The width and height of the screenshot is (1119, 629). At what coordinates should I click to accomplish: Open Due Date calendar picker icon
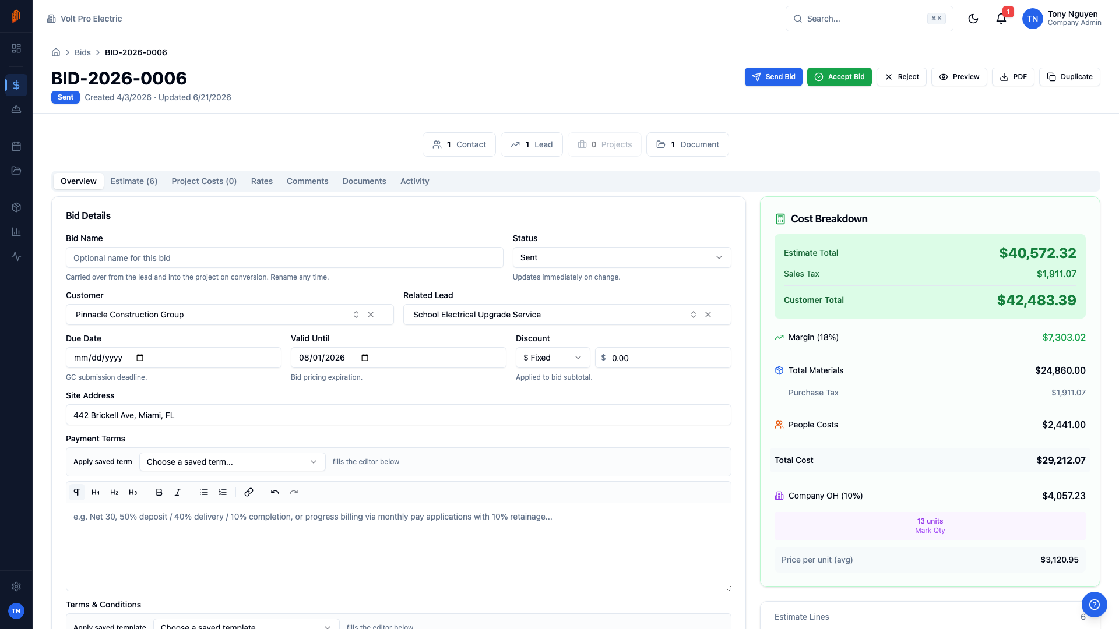click(x=140, y=358)
